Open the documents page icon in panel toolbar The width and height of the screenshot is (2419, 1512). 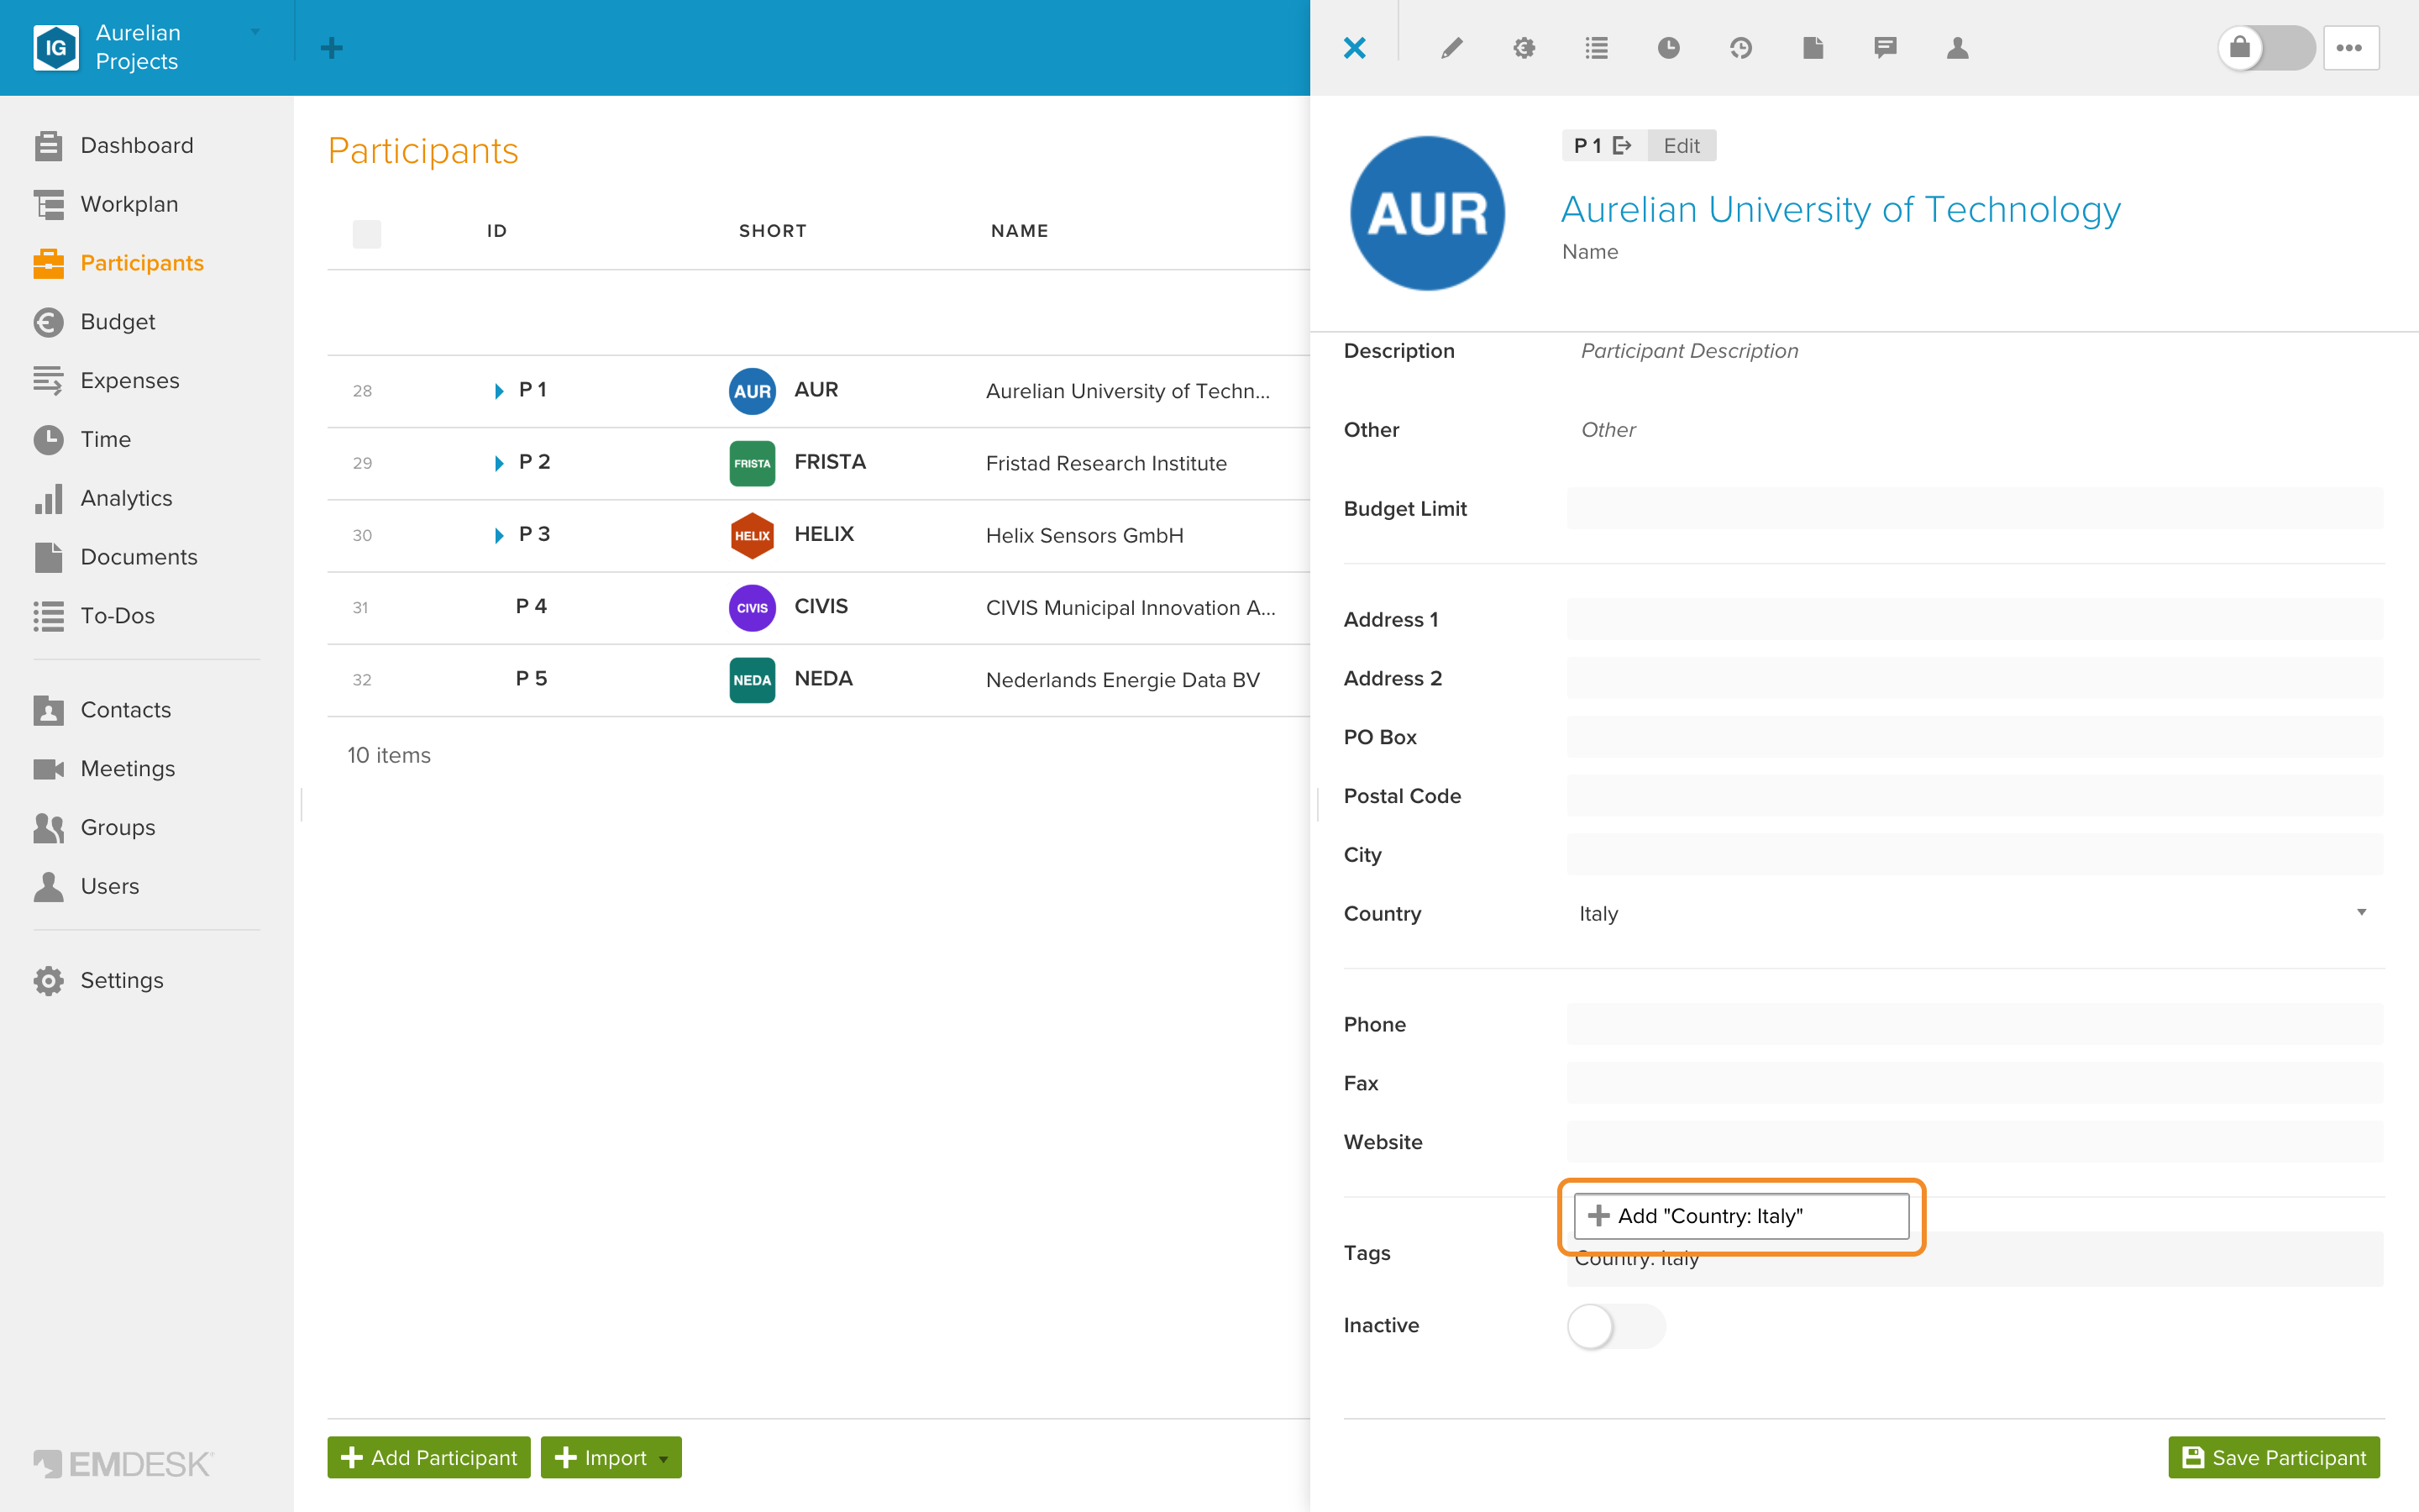tap(1813, 48)
